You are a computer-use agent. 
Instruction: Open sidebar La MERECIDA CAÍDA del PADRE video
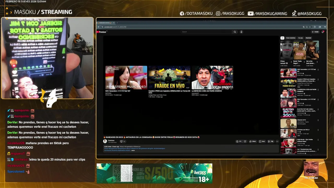288,93
